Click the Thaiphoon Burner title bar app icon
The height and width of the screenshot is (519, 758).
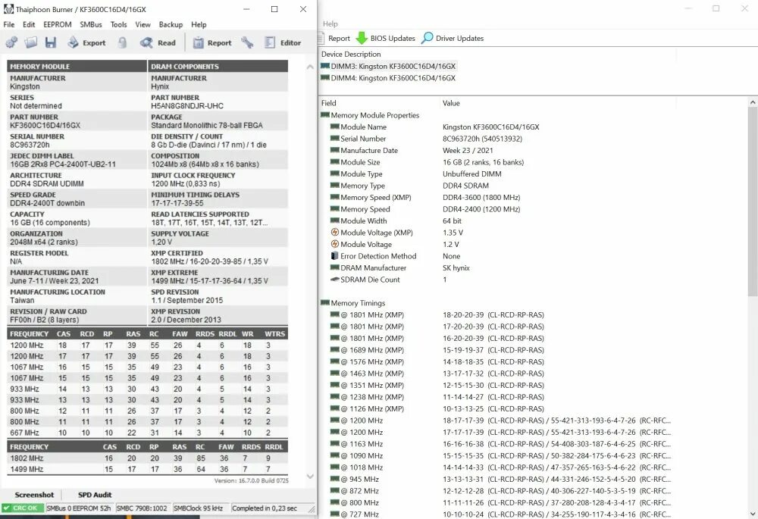[8, 9]
